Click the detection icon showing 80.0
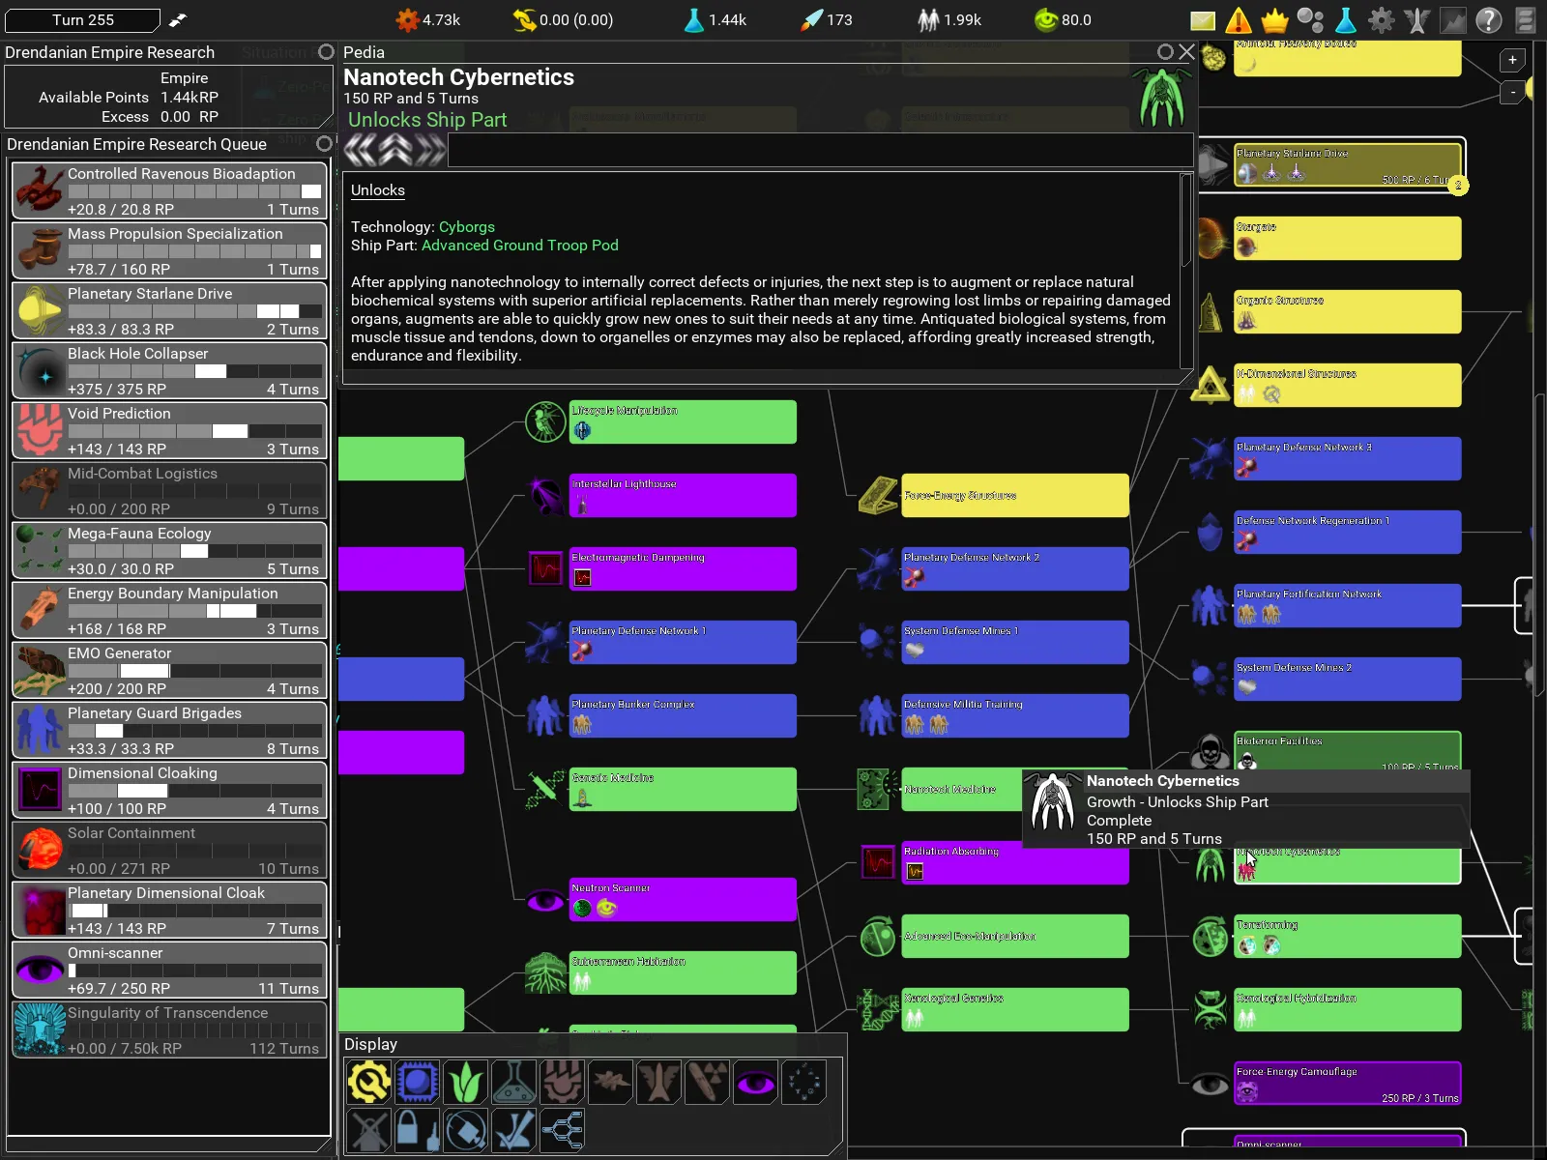The image size is (1547, 1160). (1046, 20)
